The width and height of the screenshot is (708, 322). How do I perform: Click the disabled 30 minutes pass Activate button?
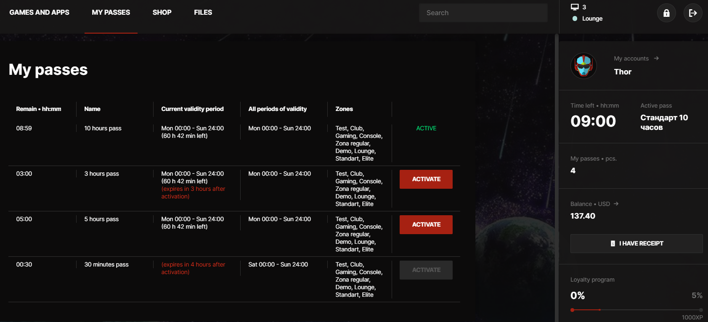pyautogui.click(x=426, y=270)
